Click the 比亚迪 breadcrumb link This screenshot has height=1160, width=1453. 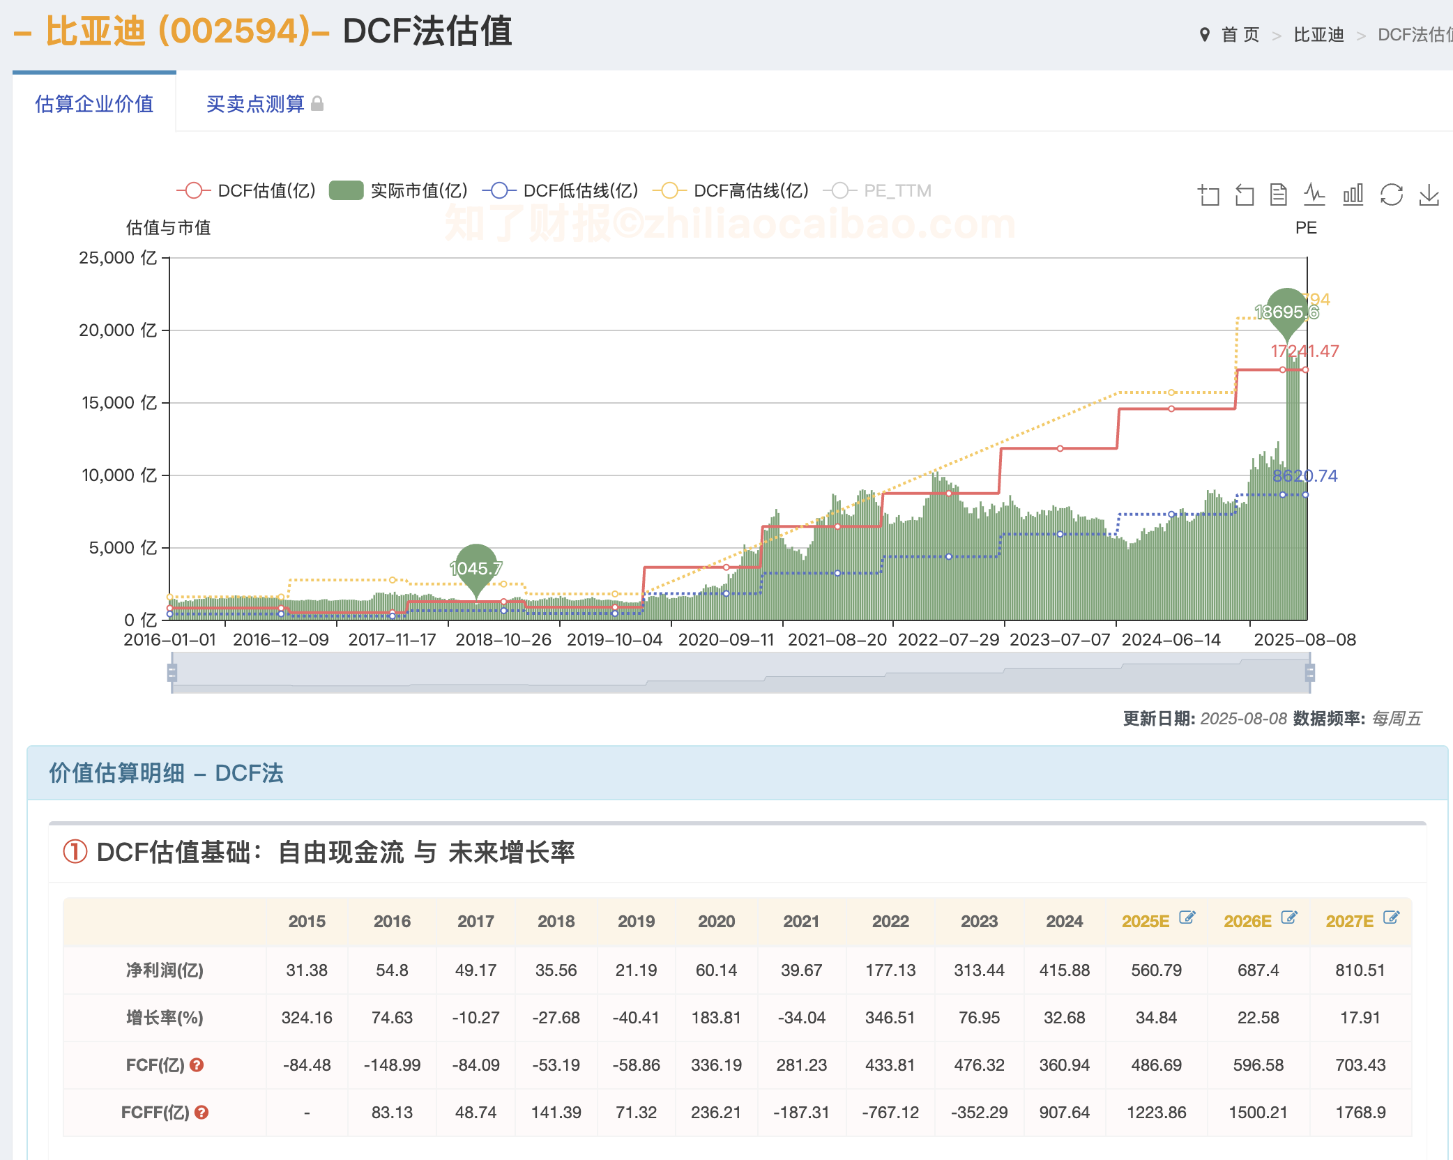(x=1318, y=32)
